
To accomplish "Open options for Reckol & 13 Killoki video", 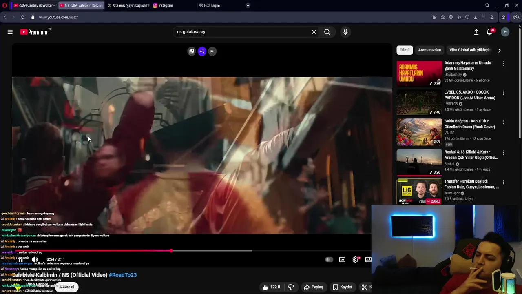I will click(504, 153).
